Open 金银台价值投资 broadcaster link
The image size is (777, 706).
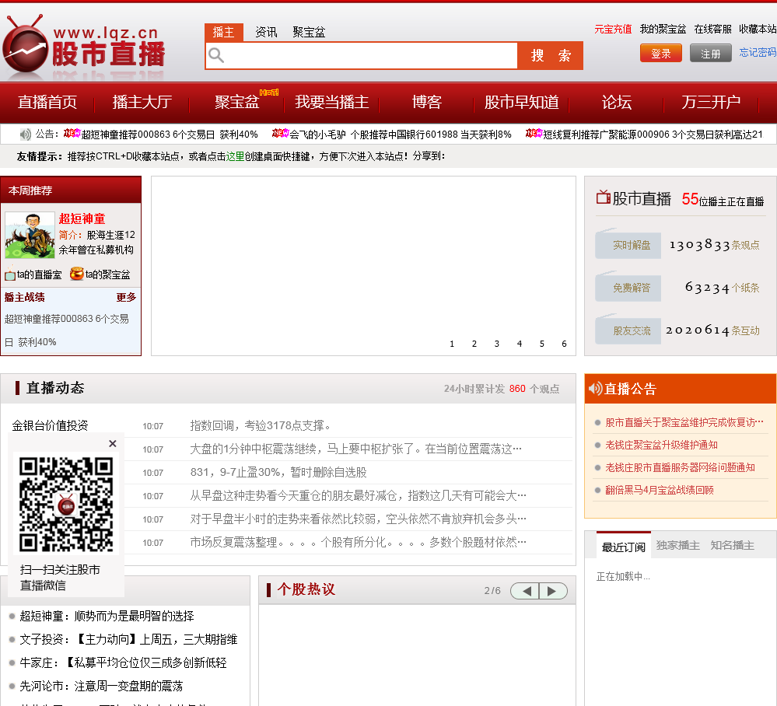[x=50, y=425]
